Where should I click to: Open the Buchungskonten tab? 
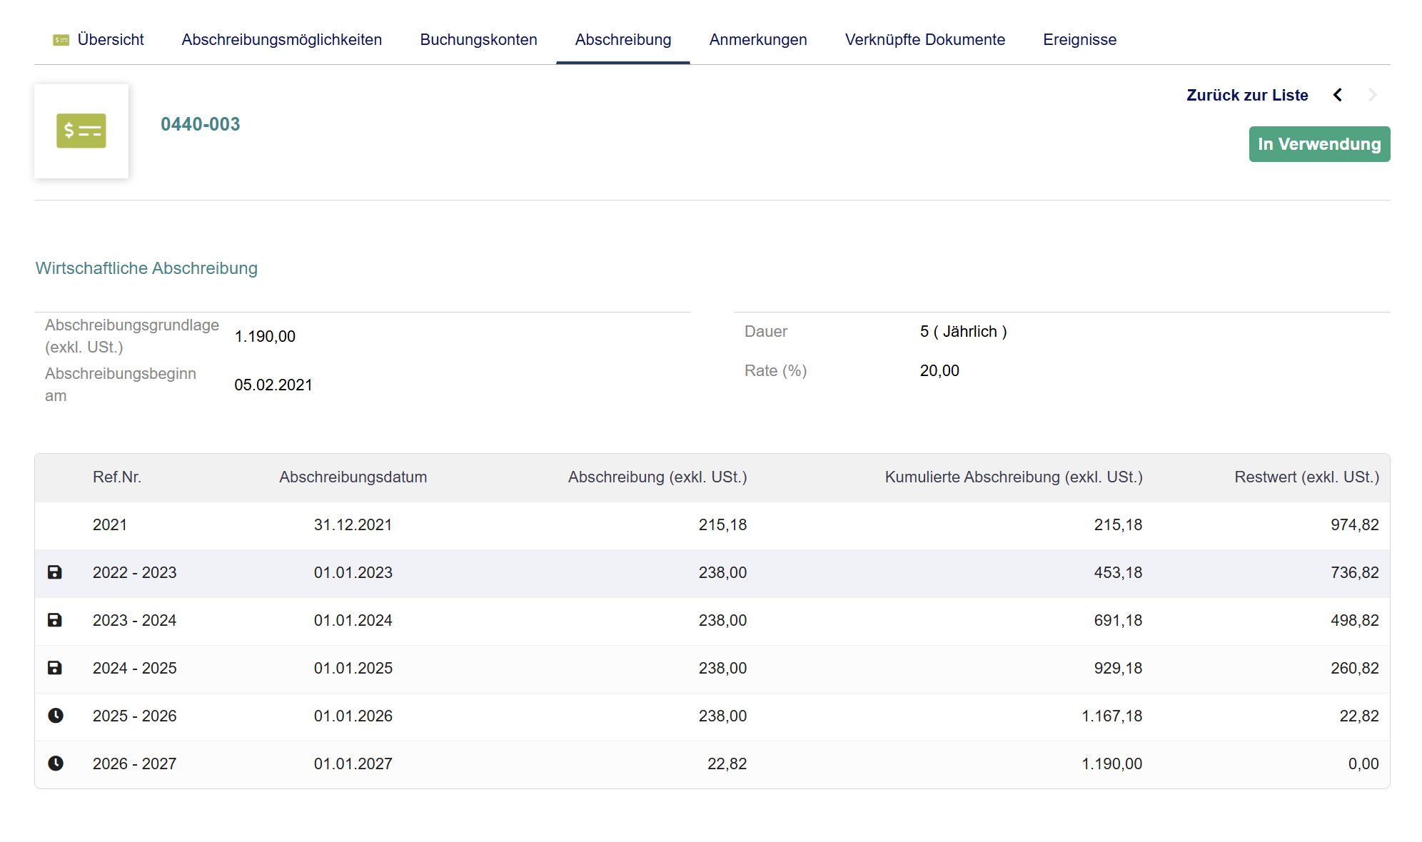click(x=478, y=40)
